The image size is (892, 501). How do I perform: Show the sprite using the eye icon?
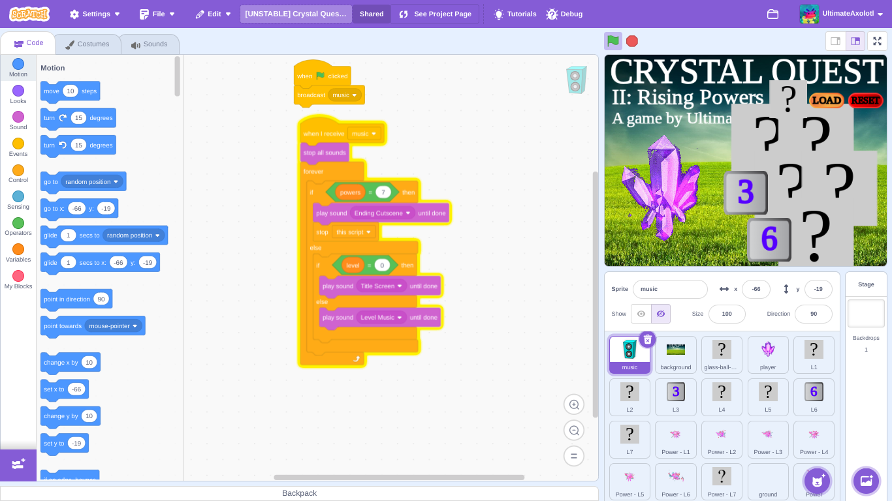[x=641, y=314]
